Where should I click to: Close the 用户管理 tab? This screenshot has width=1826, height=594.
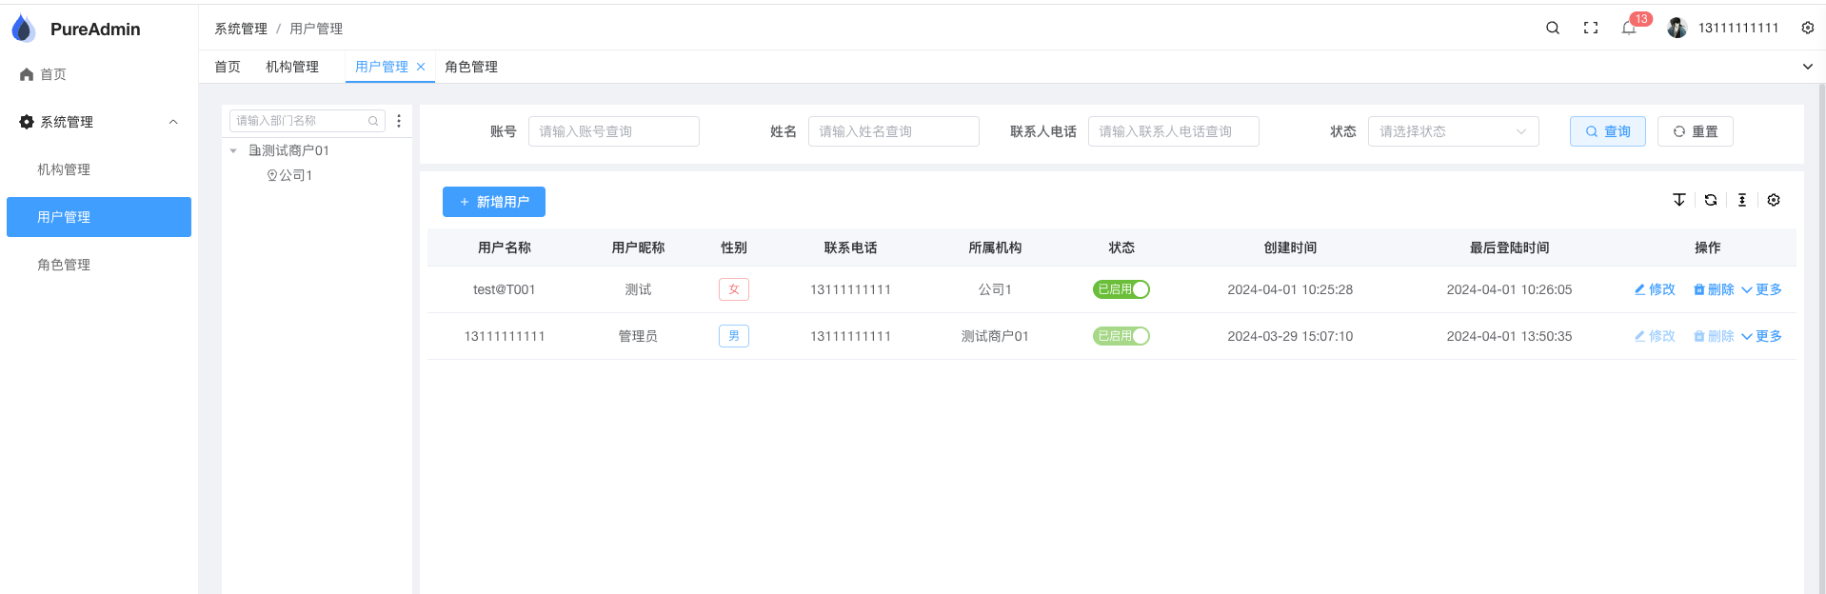click(x=421, y=67)
